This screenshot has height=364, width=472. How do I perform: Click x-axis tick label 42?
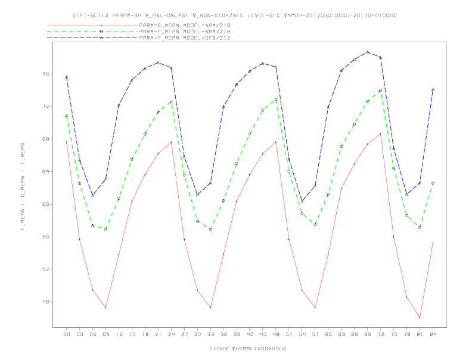click(x=250, y=334)
